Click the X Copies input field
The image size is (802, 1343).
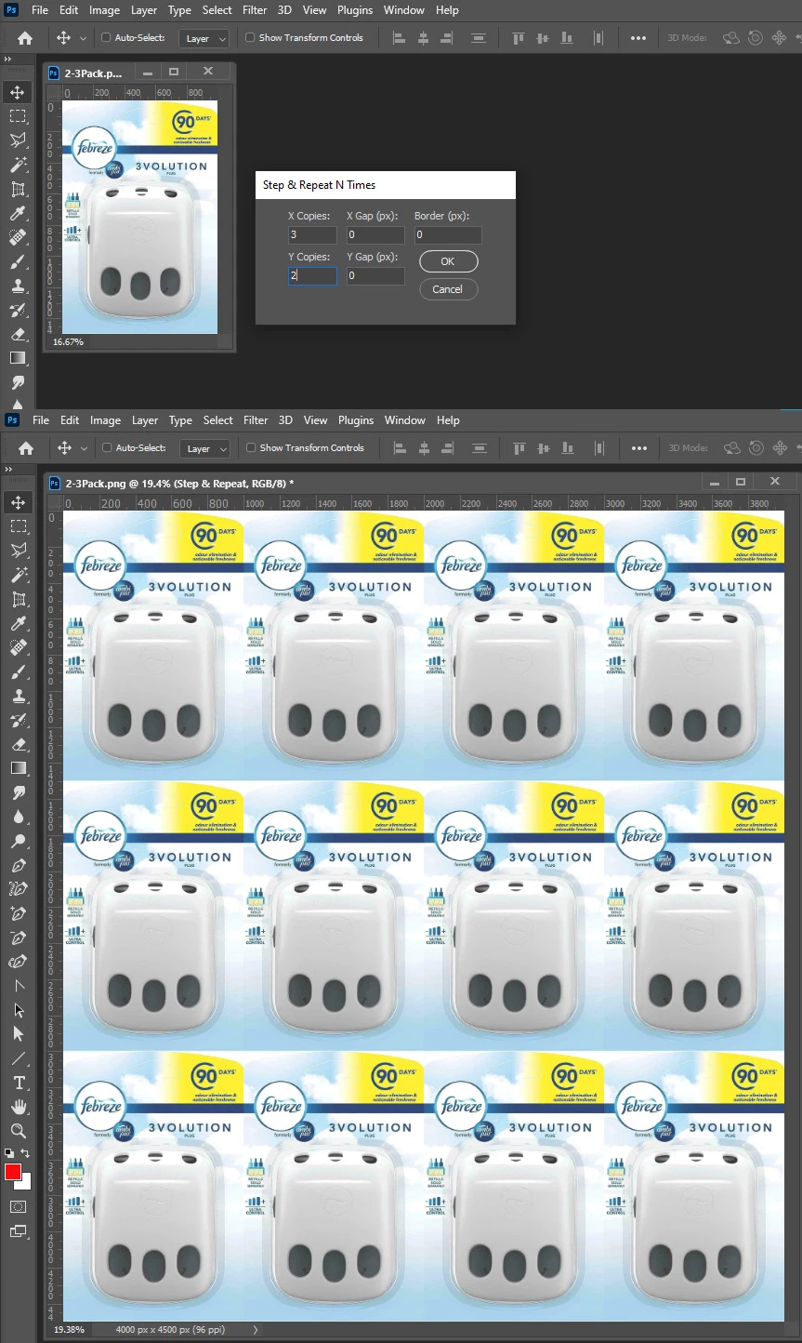[312, 235]
